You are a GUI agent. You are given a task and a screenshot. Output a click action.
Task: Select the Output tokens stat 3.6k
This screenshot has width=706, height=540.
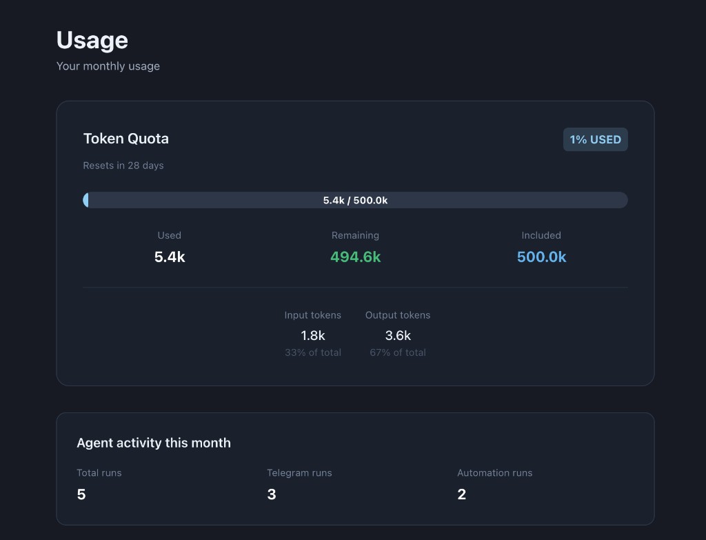398,334
